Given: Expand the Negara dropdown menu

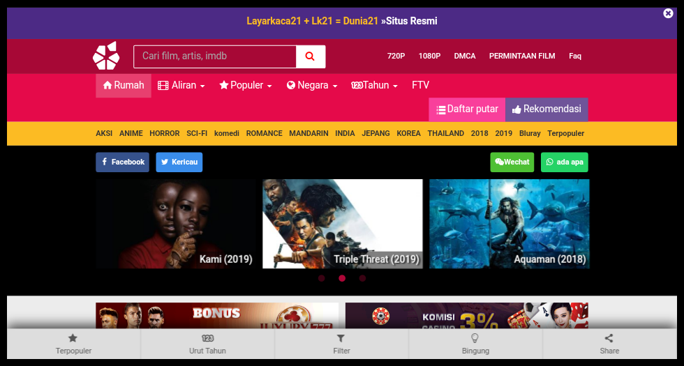Looking at the screenshot, I should [x=312, y=85].
